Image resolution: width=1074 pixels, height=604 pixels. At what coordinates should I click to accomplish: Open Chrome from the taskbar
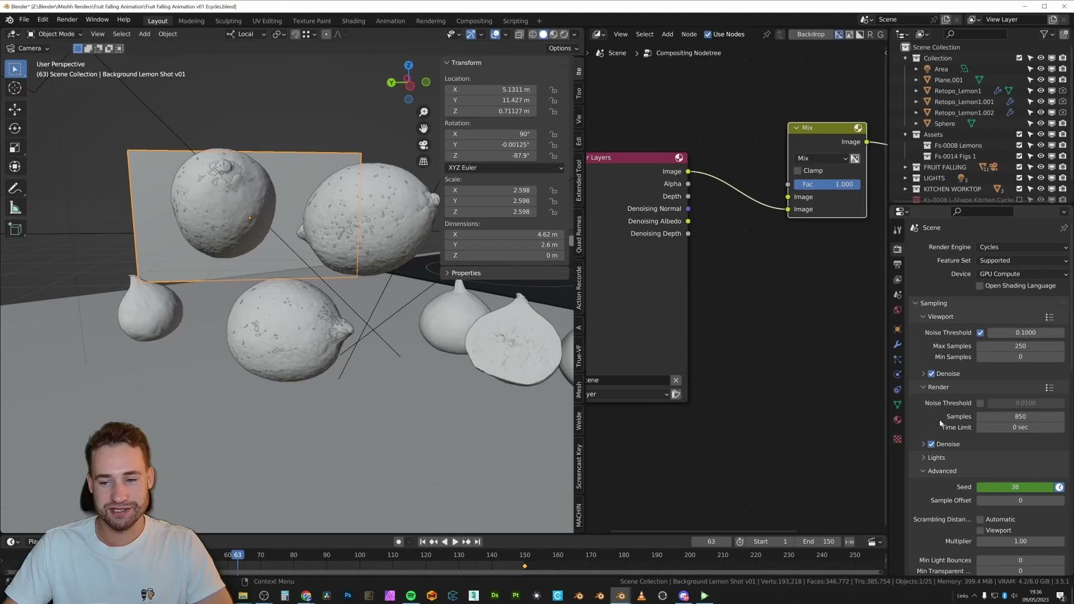click(306, 596)
